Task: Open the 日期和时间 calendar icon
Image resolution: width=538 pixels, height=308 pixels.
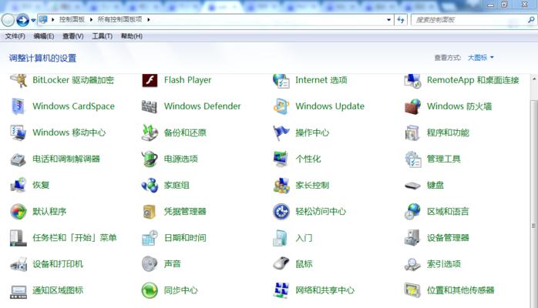Action: (150, 238)
